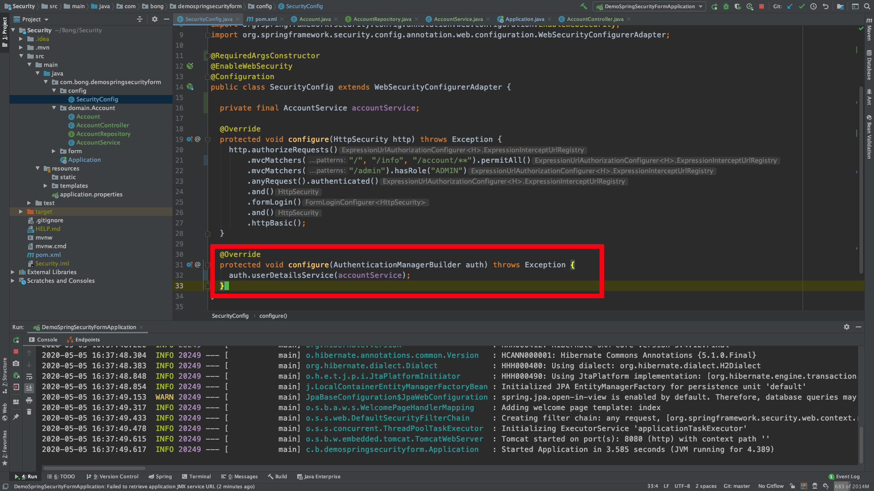Click the Build hammer icon in the toolbar

tap(584, 6)
